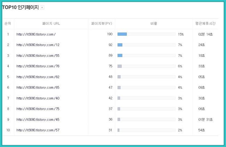Click the 15% ratio bar
Image resolution: width=226 pixels, height=147 pixels.
coord(146,34)
